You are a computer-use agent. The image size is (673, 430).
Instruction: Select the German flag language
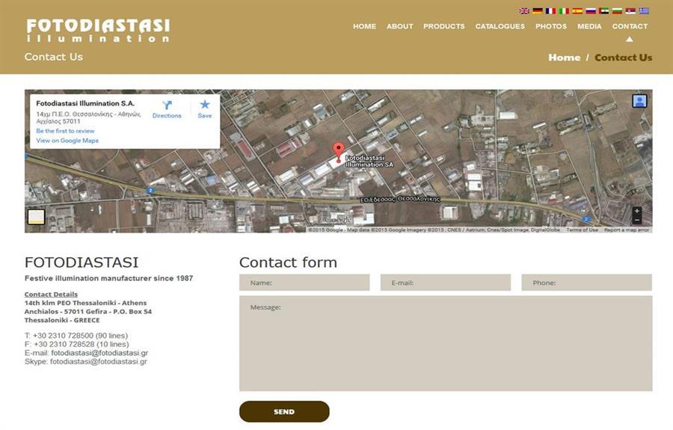pos(538,11)
